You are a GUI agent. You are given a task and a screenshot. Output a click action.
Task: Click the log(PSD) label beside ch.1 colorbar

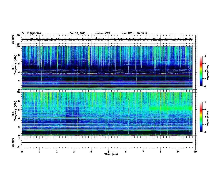[x=208, y=72]
